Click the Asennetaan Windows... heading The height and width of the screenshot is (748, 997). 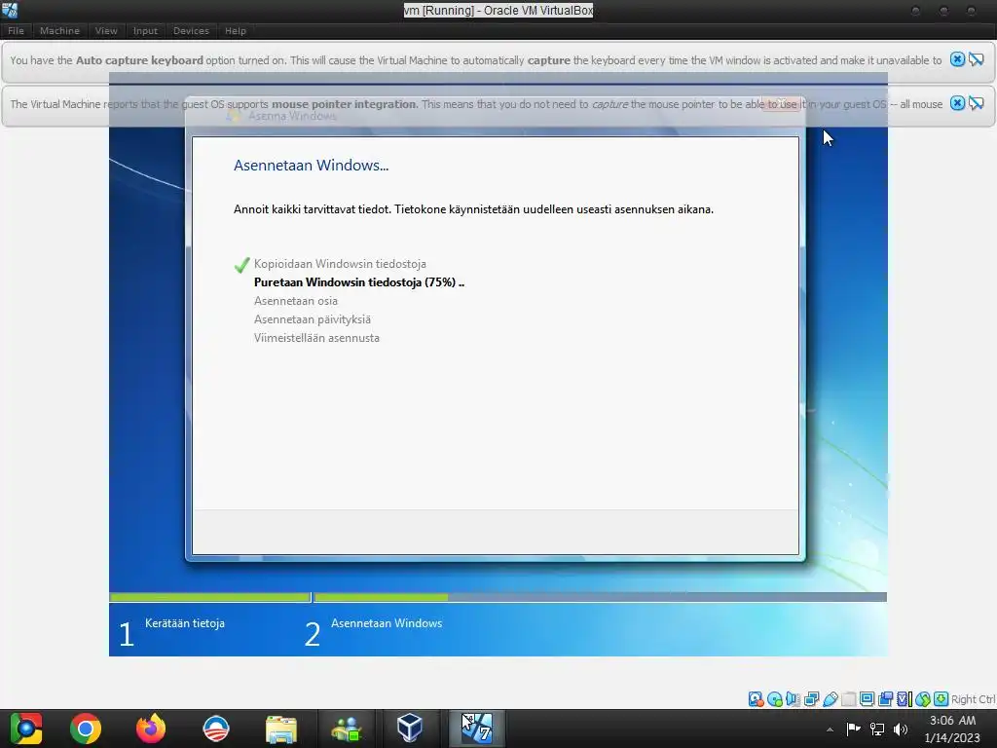point(311,166)
